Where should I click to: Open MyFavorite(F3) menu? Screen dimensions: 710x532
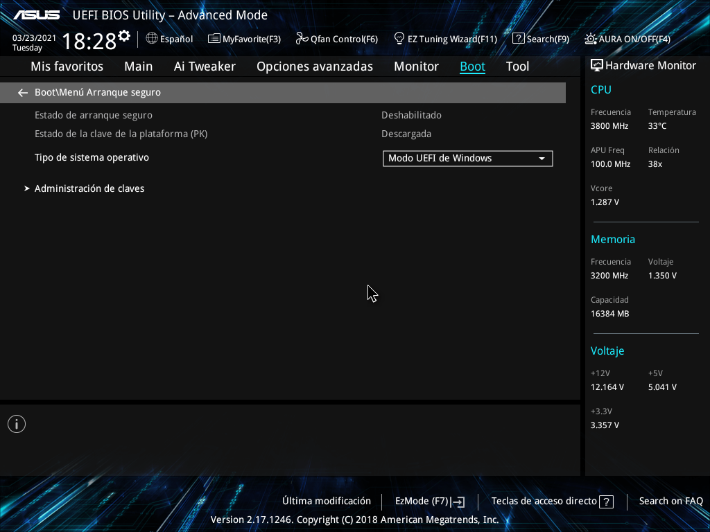[x=245, y=39]
